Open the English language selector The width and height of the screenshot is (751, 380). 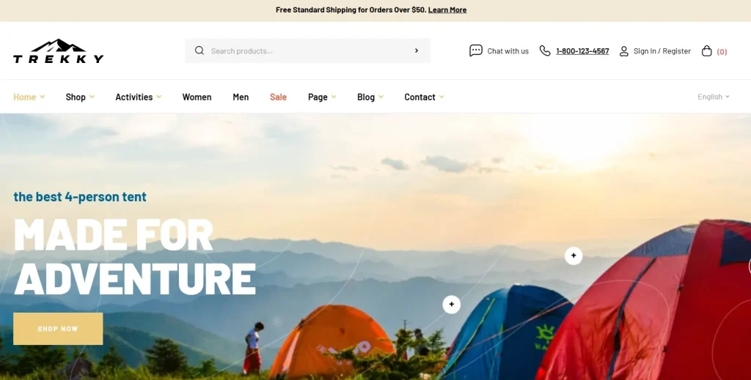click(713, 97)
